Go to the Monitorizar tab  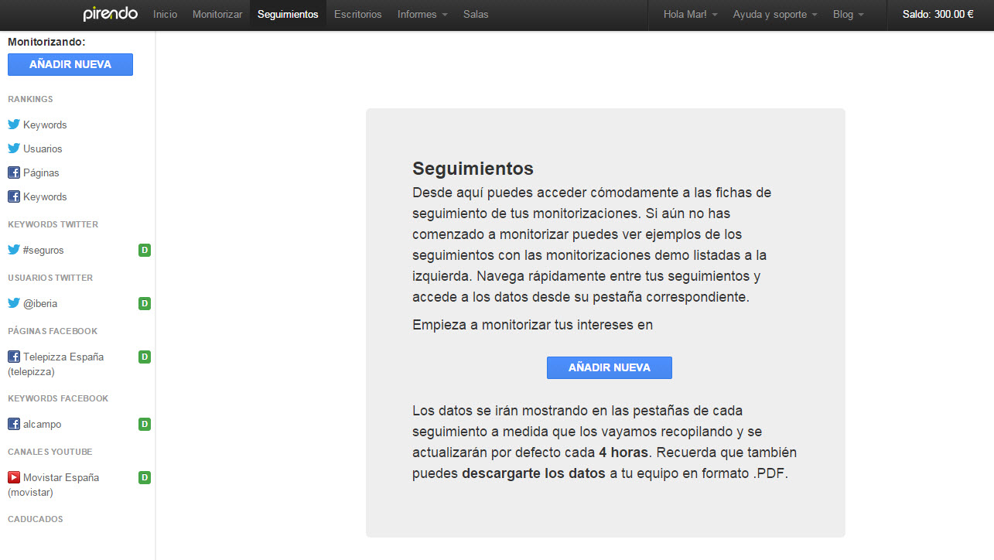click(217, 15)
